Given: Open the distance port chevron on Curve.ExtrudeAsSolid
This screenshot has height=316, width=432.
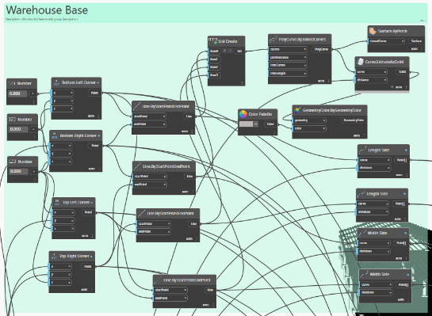Looking at the screenshot, I should pos(384,80).
